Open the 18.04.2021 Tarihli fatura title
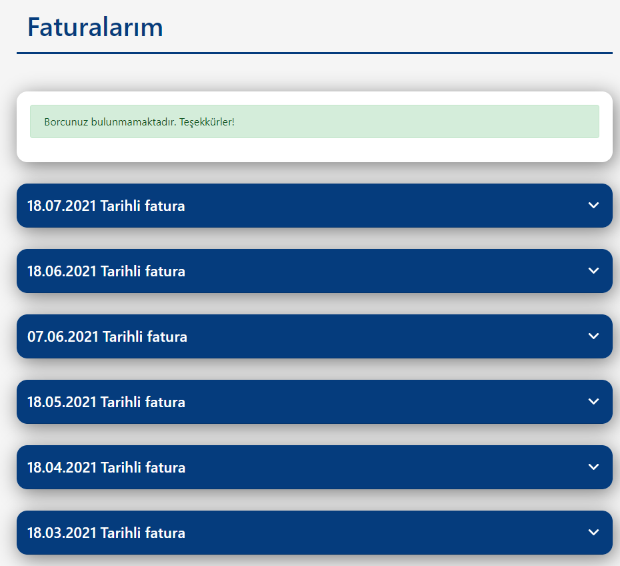 click(106, 467)
